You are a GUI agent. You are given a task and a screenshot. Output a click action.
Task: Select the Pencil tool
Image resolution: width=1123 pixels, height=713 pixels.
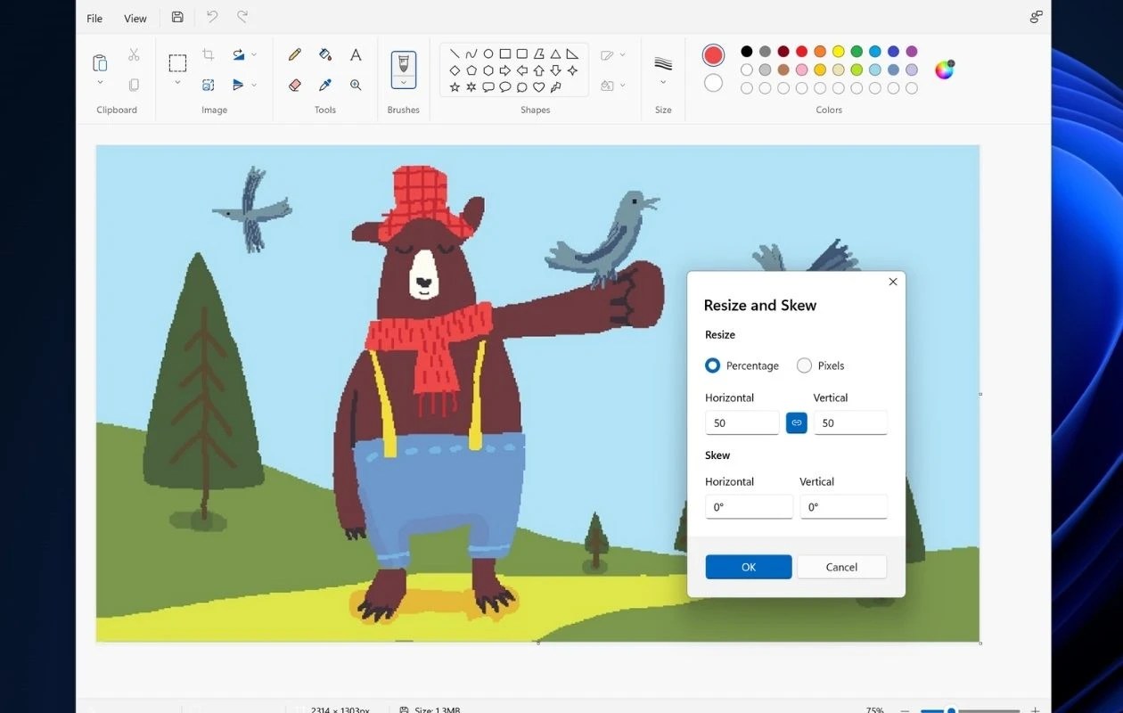pos(294,54)
